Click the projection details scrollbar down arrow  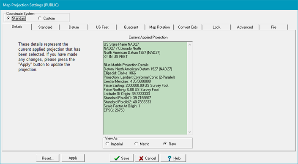(x=190, y=132)
